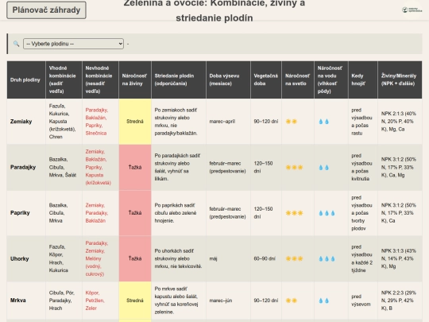Click the red Ťažká cell for Uhorky
Image resolution: width=429 pixels, height=322 pixels.
pos(135,258)
